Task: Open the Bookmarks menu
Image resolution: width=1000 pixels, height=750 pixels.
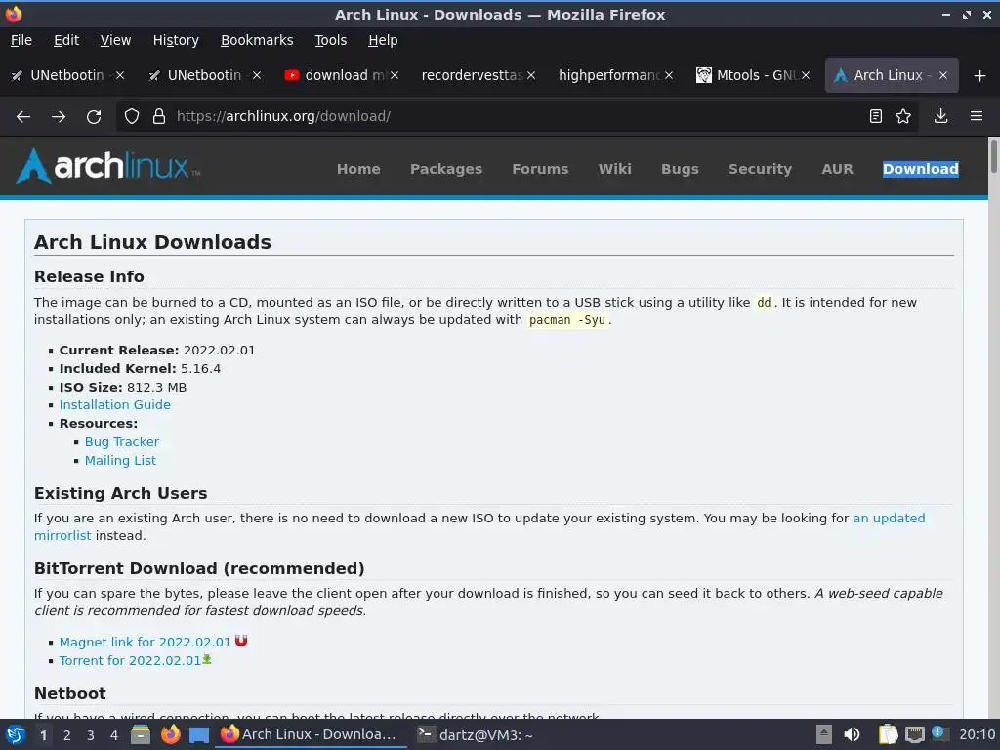Action: click(257, 40)
